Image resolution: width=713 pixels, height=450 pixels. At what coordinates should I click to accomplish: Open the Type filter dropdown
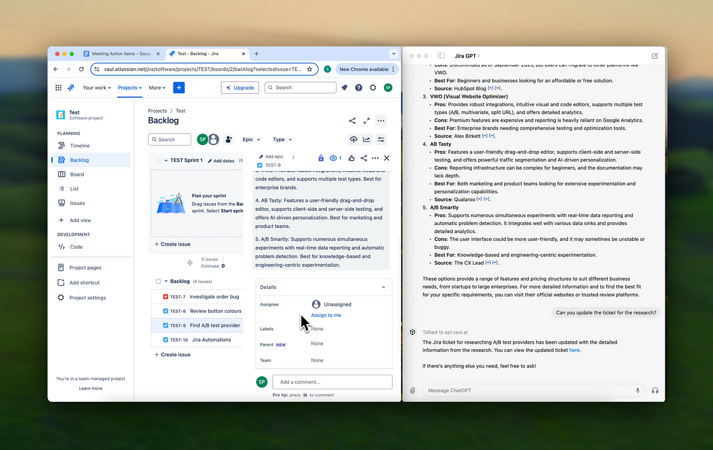pyautogui.click(x=282, y=140)
